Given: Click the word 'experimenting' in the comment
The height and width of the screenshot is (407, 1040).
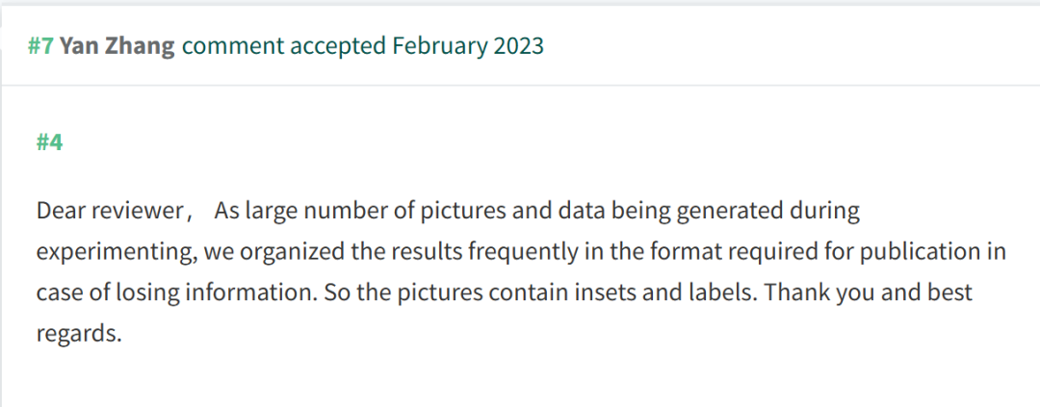Looking at the screenshot, I should pyautogui.click(x=113, y=252).
